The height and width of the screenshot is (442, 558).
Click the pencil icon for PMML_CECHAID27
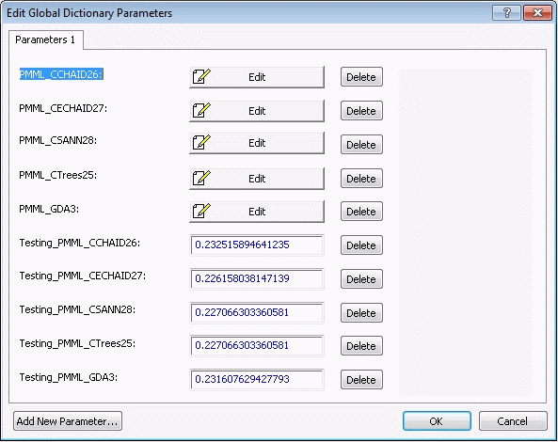pos(201,110)
